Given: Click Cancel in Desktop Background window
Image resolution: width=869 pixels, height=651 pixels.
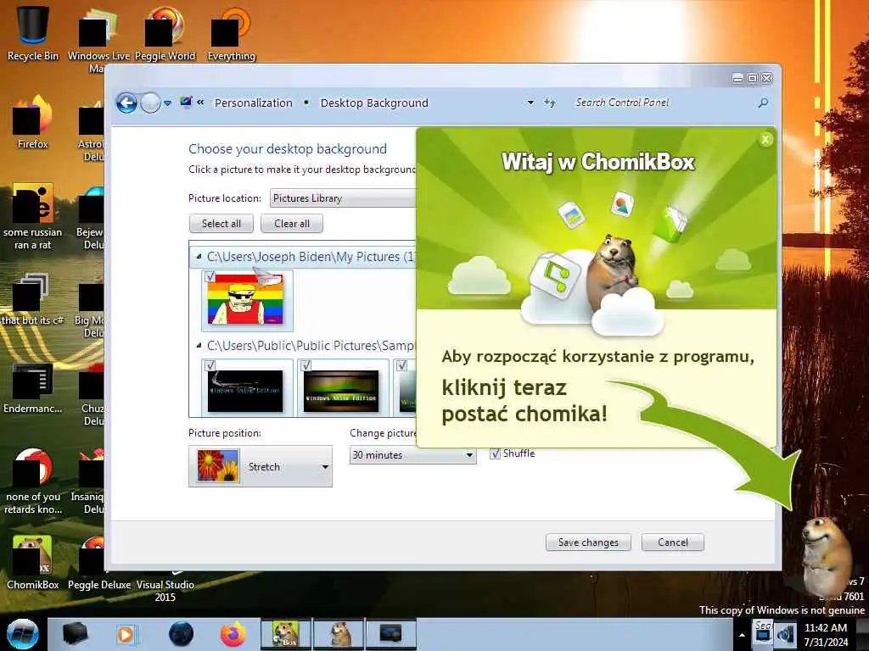Looking at the screenshot, I should tap(673, 542).
